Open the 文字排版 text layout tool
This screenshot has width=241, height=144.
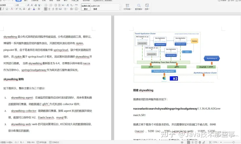point(128,7)
